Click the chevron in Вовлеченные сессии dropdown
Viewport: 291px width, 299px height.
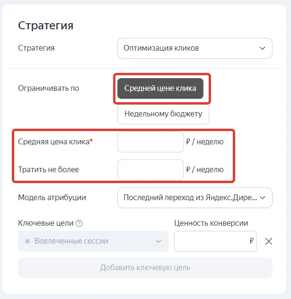click(x=158, y=241)
